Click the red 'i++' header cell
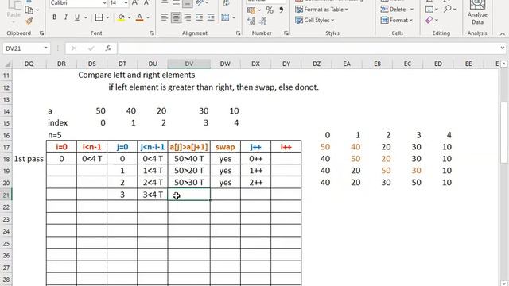 tap(286, 147)
